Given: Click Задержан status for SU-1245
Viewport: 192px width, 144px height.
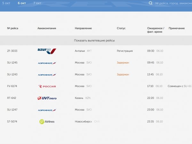Looking at the screenshot, I should (123, 63).
